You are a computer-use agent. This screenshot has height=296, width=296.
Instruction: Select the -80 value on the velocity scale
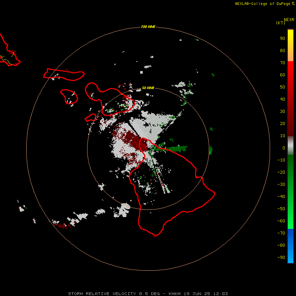pos(281,245)
